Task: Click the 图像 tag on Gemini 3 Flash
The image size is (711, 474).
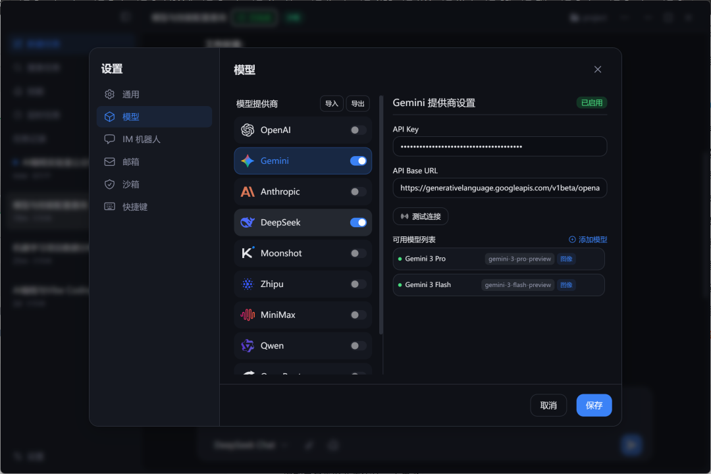Action: click(566, 285)
